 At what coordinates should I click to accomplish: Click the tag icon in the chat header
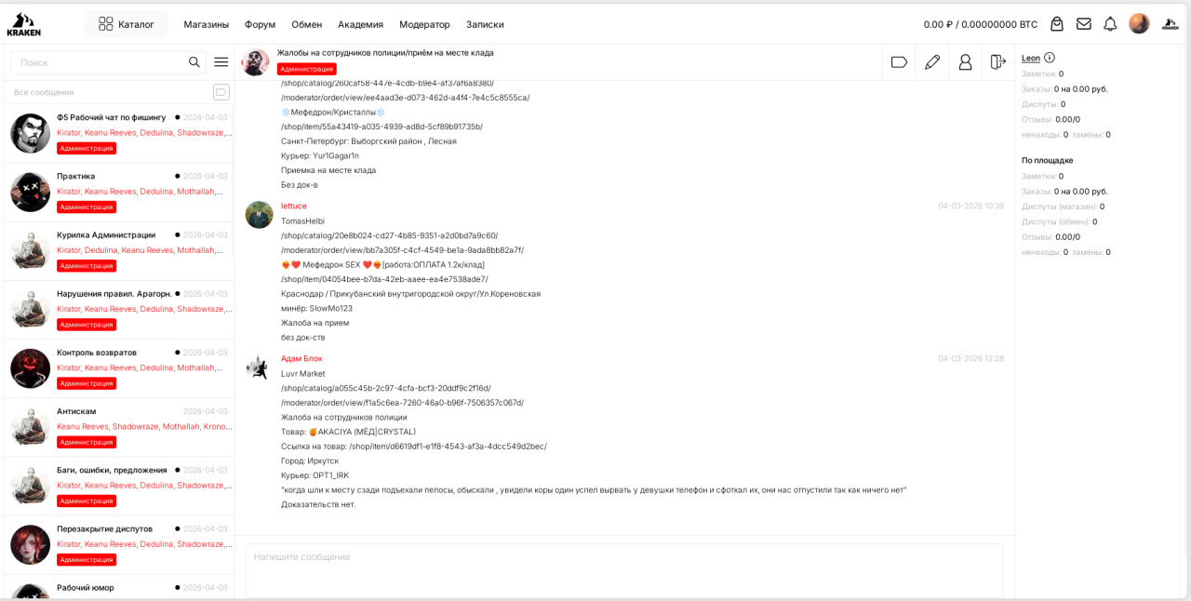[x=898, y=61]
